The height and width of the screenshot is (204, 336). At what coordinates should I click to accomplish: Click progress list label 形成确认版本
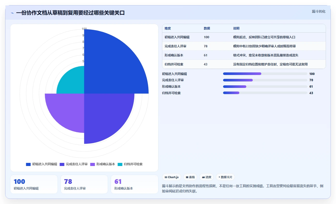click(171, 87)
